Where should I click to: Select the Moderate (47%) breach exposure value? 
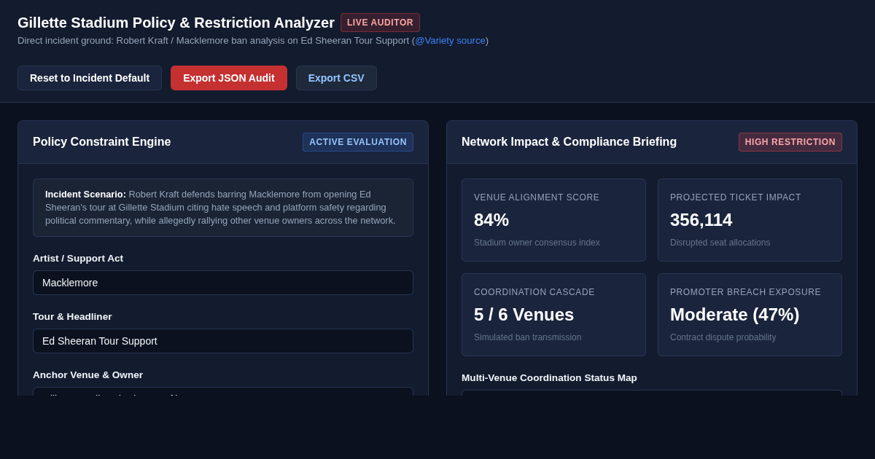[734, 315]
